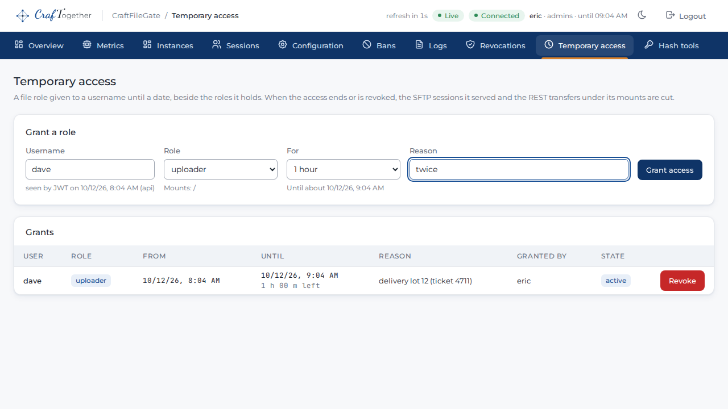Focus the Username input field
This screenshot has height=409, width=728.
pos(90,169)
